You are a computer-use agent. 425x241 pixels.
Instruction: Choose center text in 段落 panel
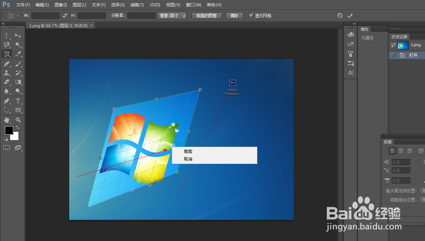click(x=401, y=150)
